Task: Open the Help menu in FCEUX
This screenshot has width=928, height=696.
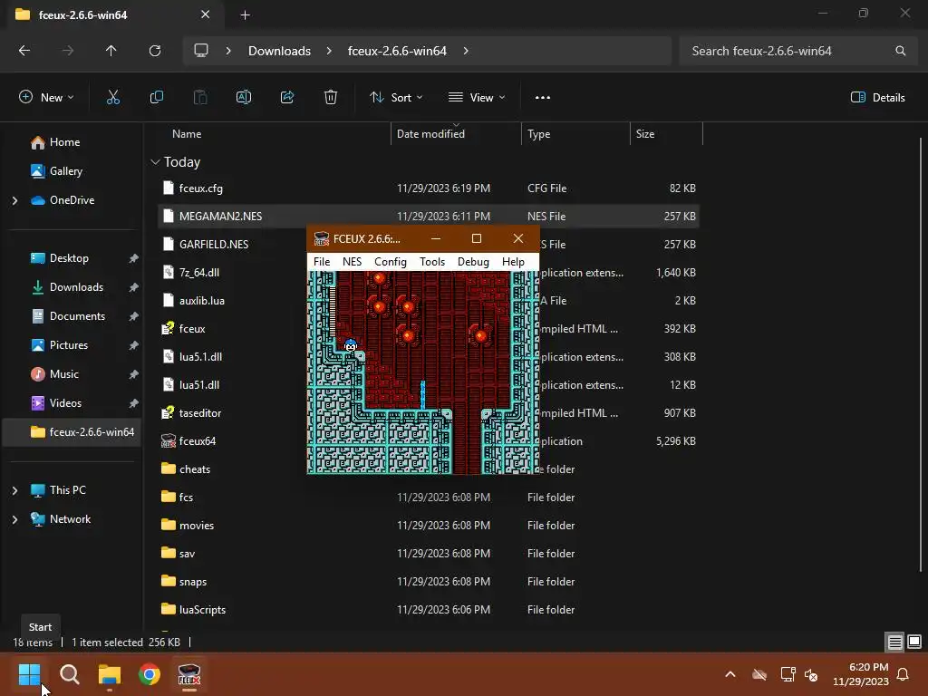Action: 513,262
